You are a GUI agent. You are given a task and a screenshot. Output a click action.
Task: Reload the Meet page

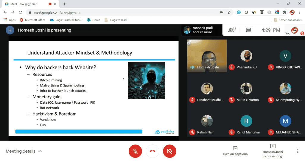[x=21, y=12]
